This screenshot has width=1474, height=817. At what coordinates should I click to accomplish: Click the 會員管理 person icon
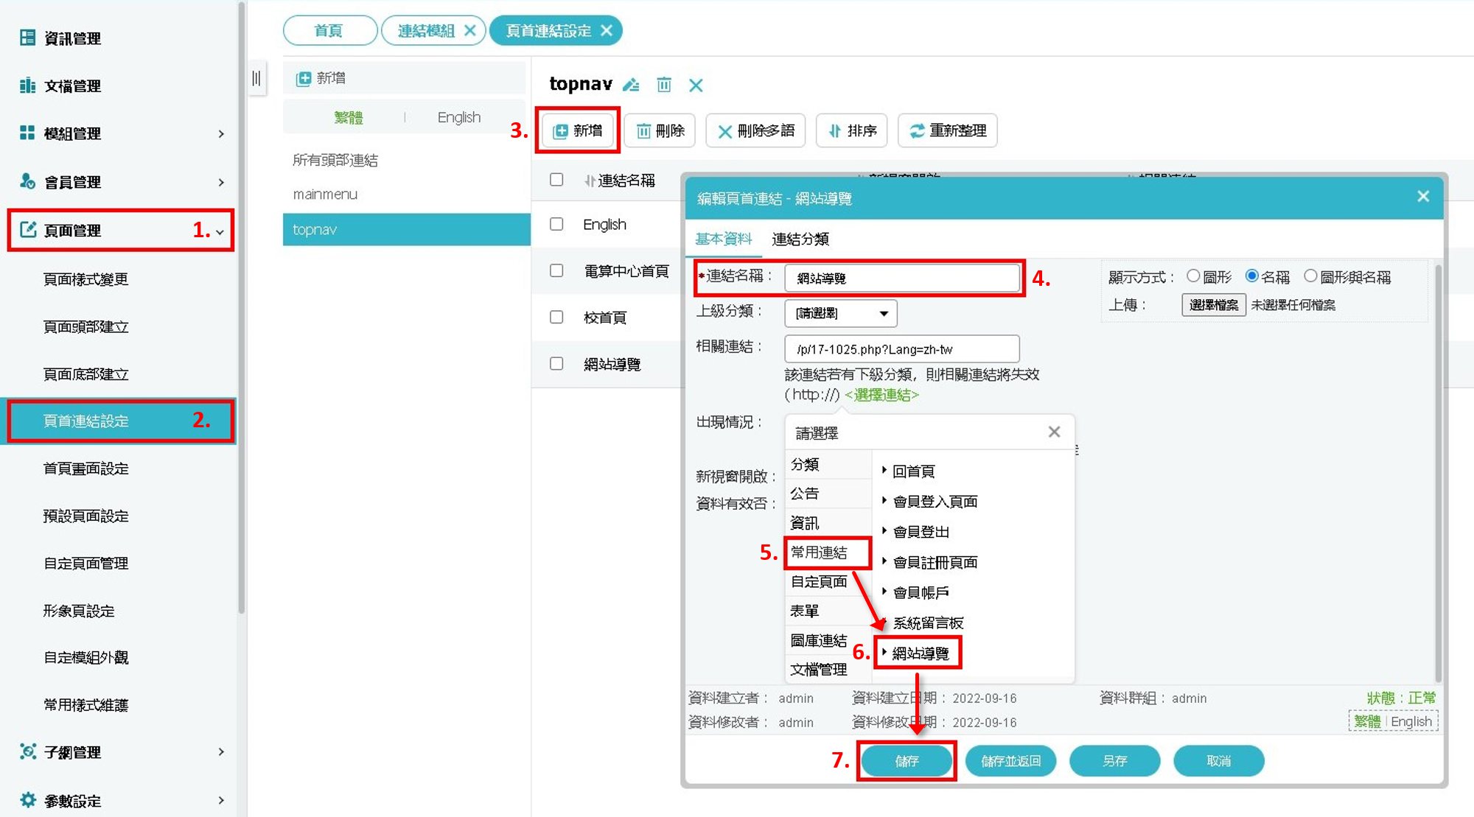click(x=27, y=181)
